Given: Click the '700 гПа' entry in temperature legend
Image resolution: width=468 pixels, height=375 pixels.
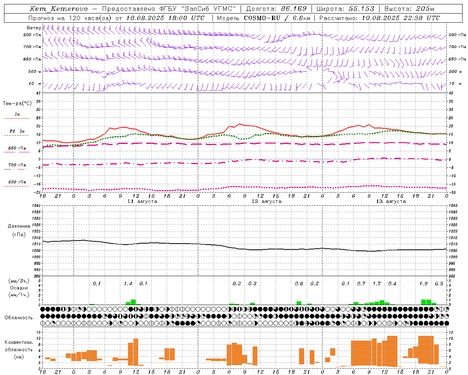Looking at the screenshot, I should [x=17, y=165].
